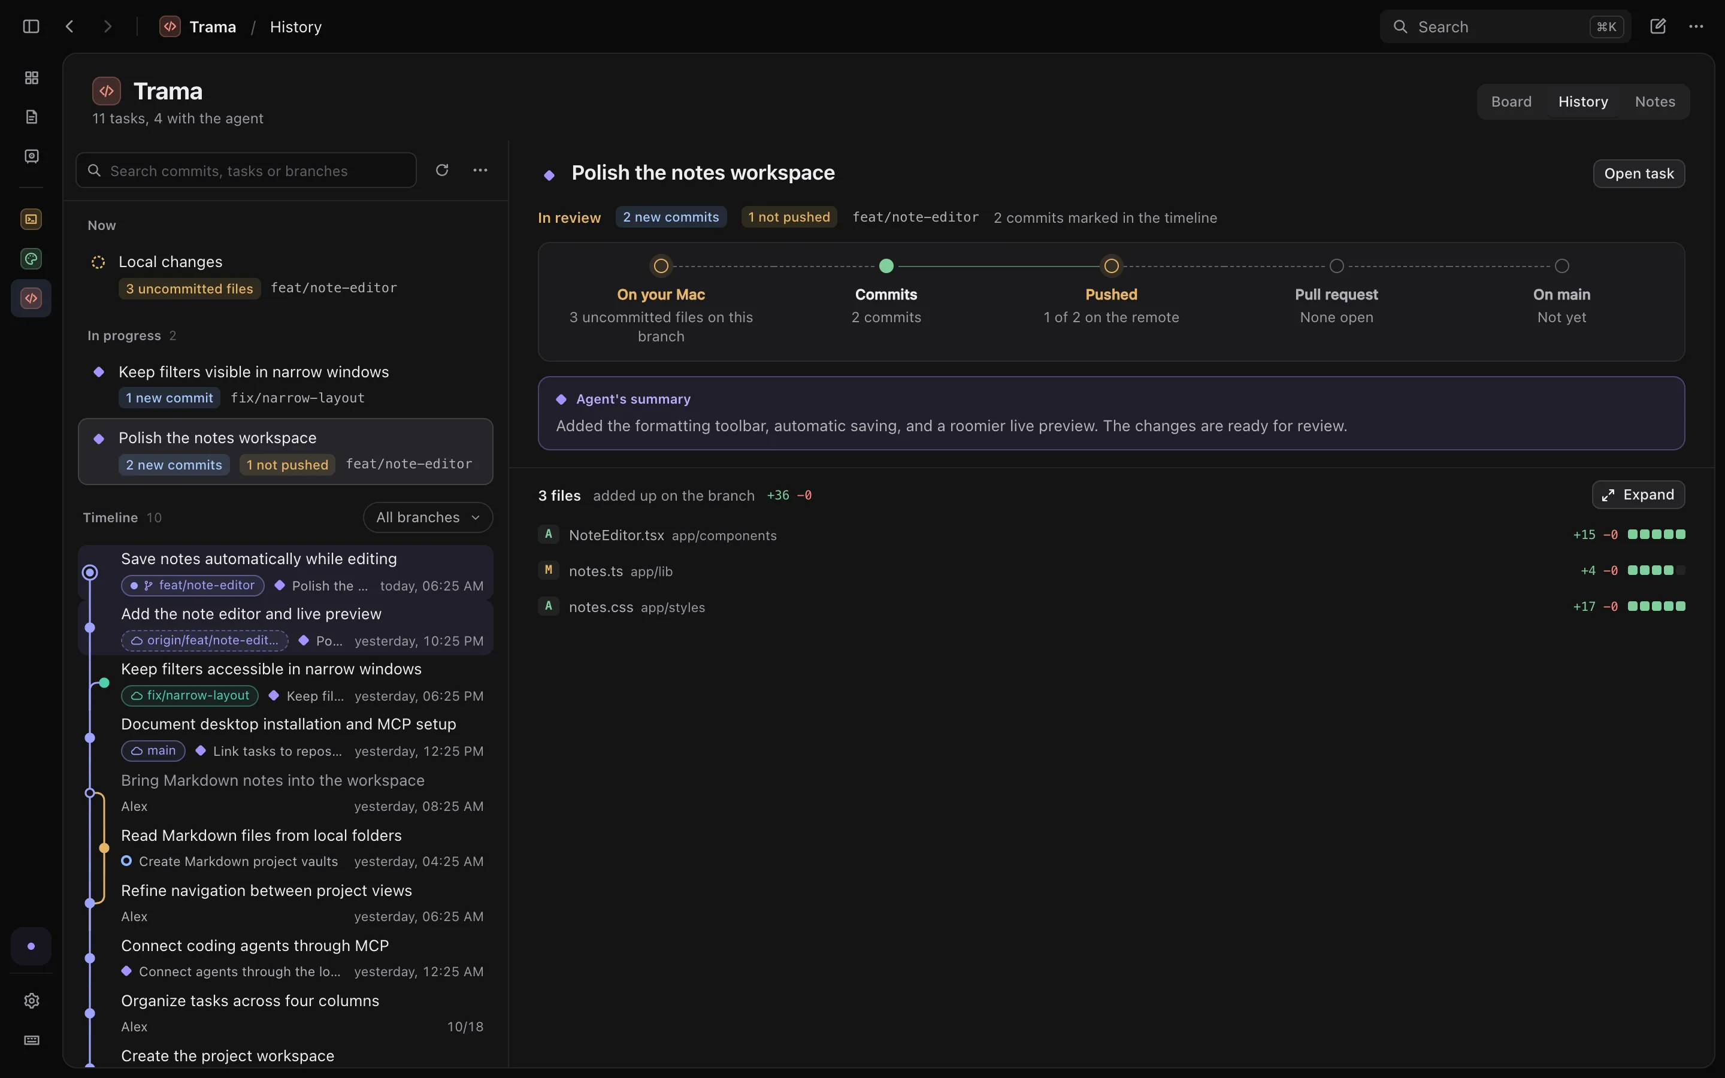The width and height of the screenshot is (1725, 1078).
Task: Toggle the sidebar panel icon
Action: (x=31, y=26)
